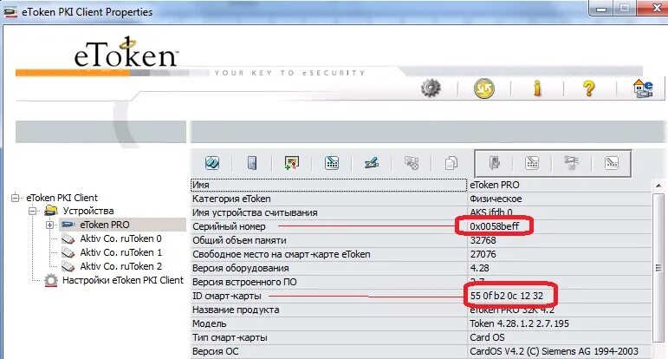Click the Серийный номер property label
Viewport: 668px width, 359px height.
point(229,226)
